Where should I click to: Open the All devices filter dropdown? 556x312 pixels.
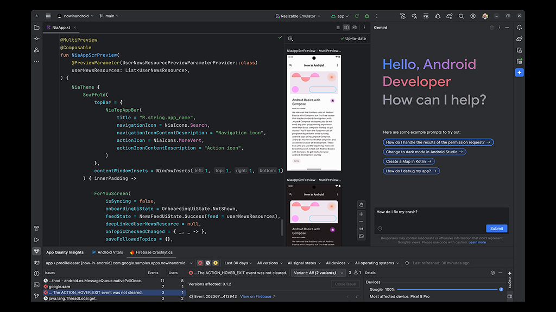[338, 263]
